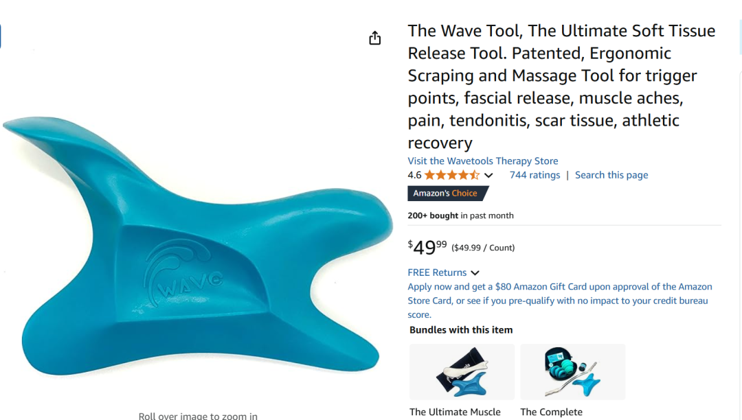Visit the Wavetools Therapy Store
This screenshot has height=420, width=742.
tap(483, 161)
